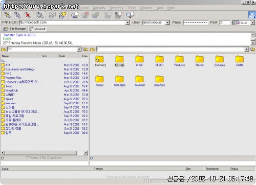The image size is (256, 185).
Task: Select the bussys remote folder
Action: pyautogui.click(x=99, y=81)
